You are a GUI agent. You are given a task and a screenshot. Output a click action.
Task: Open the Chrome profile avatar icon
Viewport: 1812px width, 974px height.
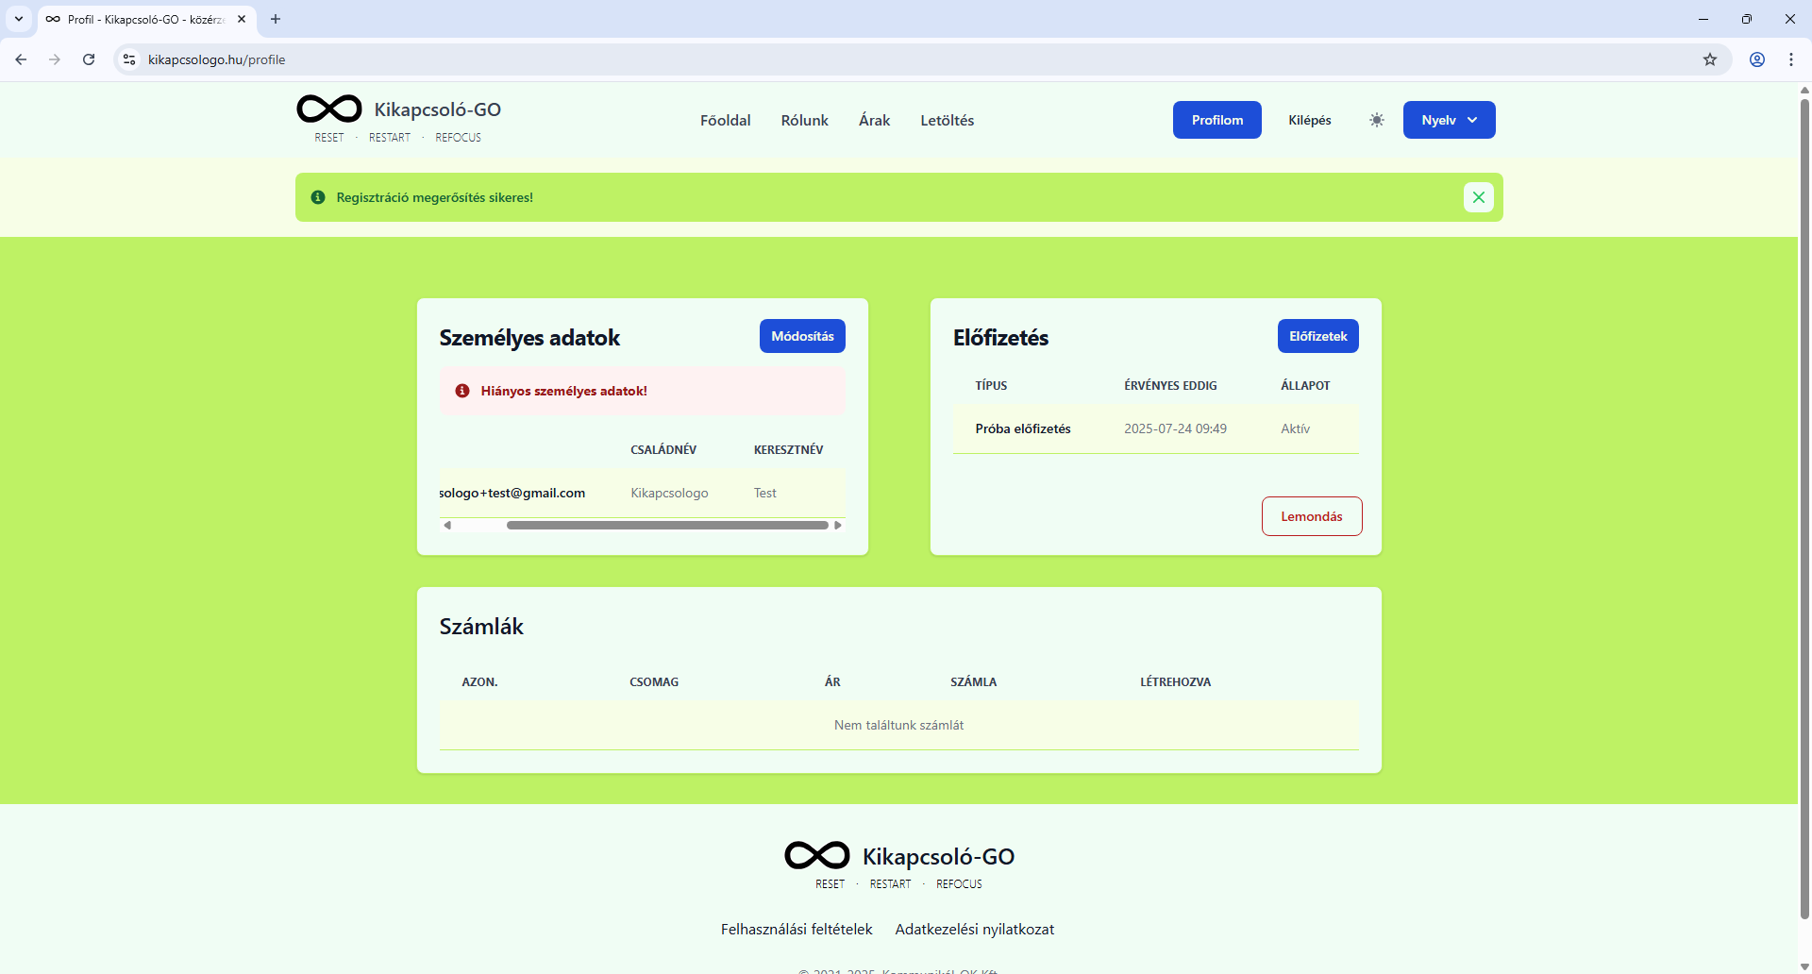pos(1757,59)
